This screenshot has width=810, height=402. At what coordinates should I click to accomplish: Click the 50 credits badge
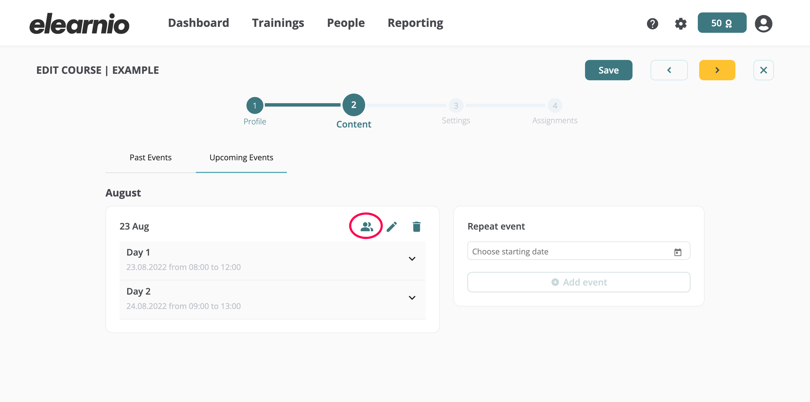click(x=722, y=23)
